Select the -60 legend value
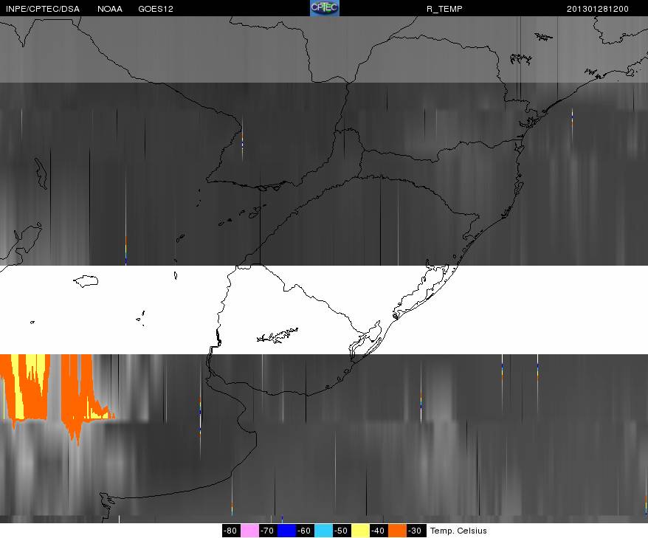This screenshot has width=648, height=538. [305, 531]
